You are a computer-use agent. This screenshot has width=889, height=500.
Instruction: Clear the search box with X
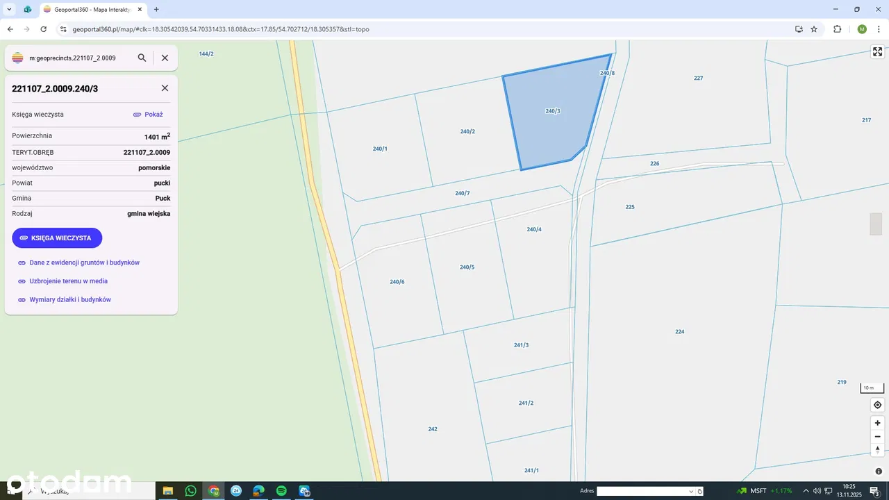pos(165,58)
